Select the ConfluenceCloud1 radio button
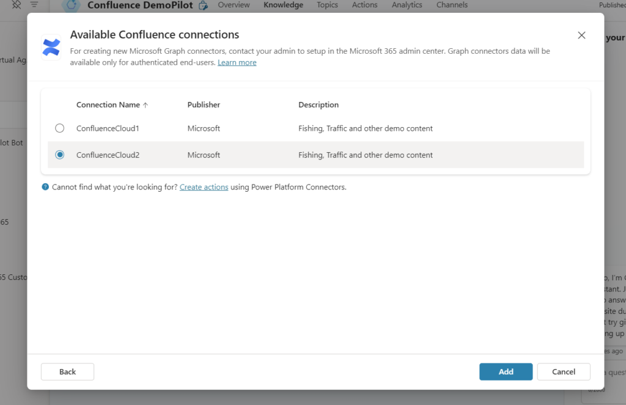Viewport: 626px width, 405px height. click(60, 128)
